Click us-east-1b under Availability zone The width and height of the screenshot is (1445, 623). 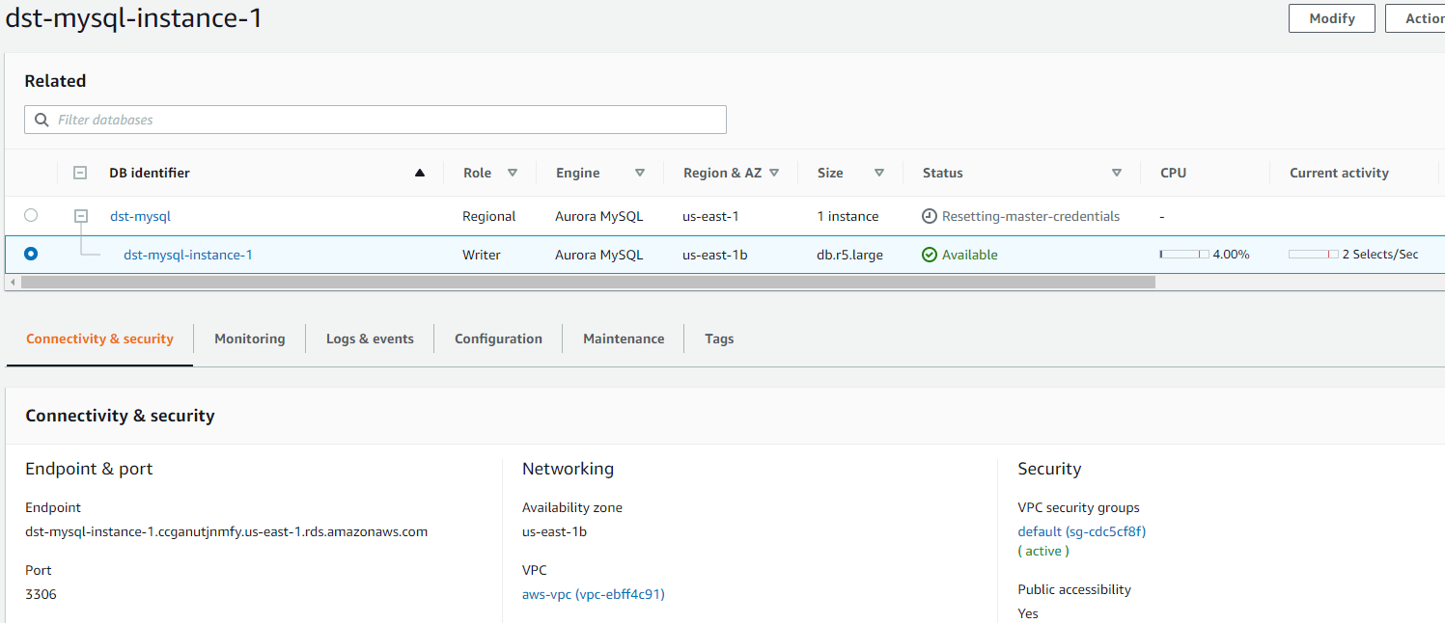point(554,531)
